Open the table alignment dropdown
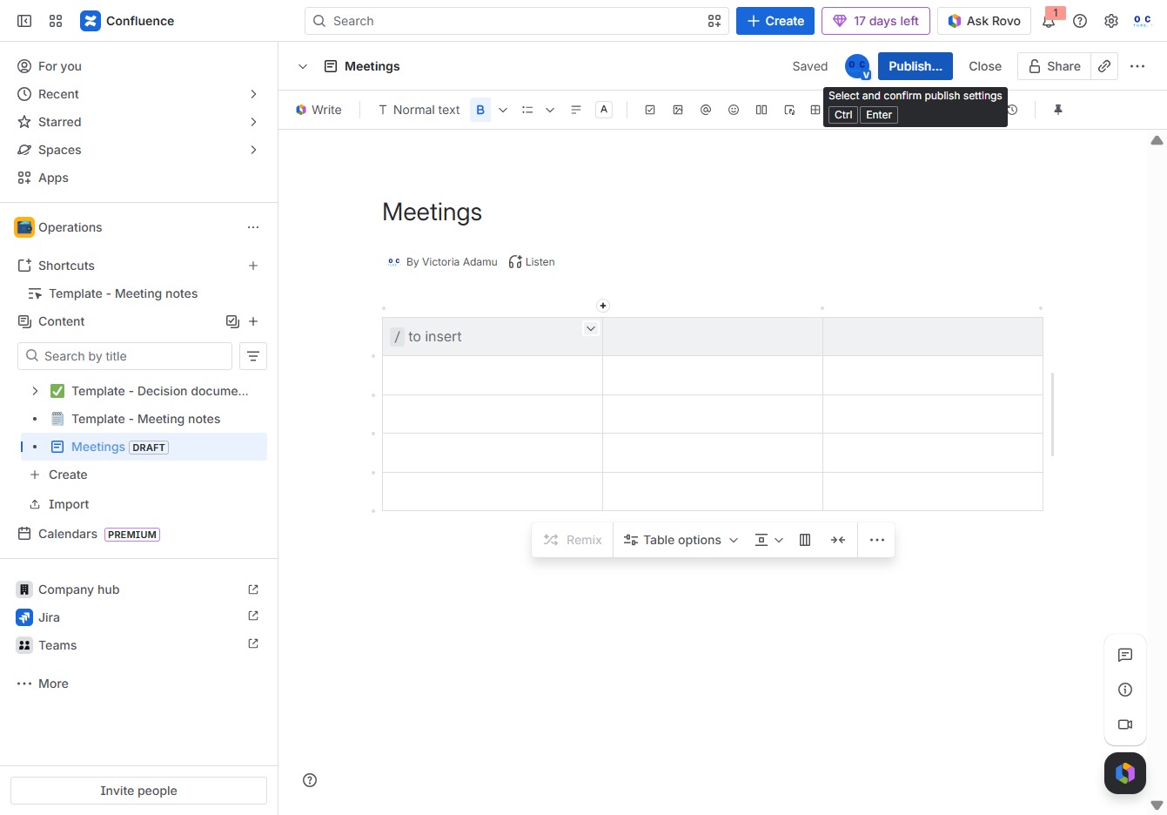Viewport: 1167px width, 815px height. pos(768,540)
